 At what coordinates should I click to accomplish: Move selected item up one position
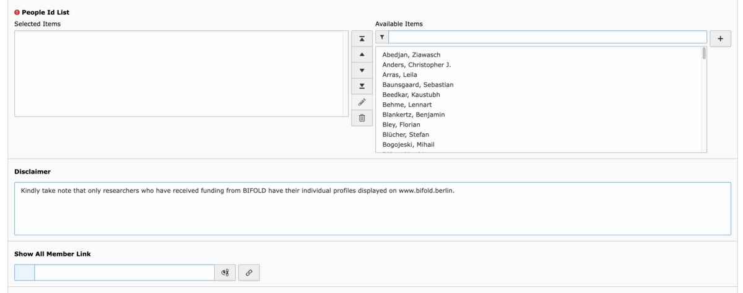[x=362, y=55]
